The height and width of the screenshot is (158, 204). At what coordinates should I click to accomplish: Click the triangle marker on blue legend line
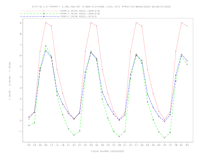click(44, 17)
